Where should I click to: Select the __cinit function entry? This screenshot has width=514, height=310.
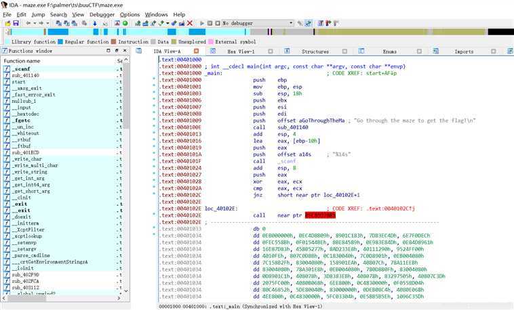click(x=62, y=198)
